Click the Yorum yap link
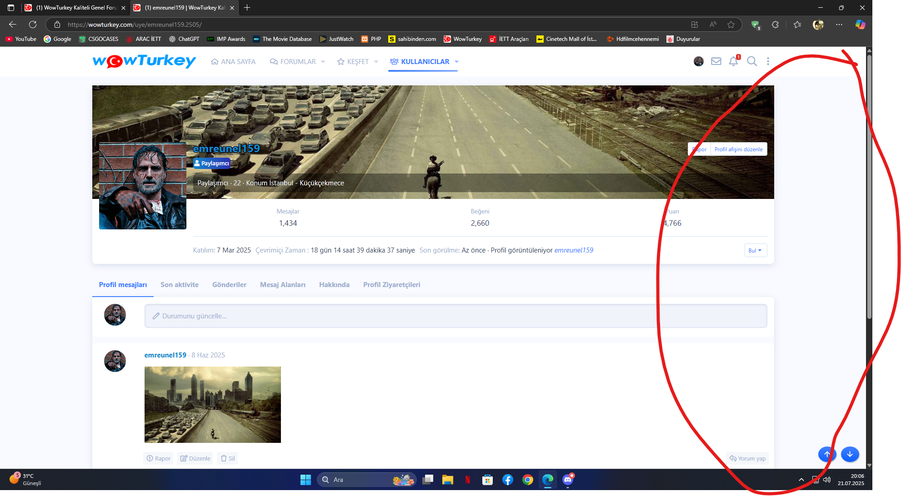The image size is (901, 496). pos(748,458)
